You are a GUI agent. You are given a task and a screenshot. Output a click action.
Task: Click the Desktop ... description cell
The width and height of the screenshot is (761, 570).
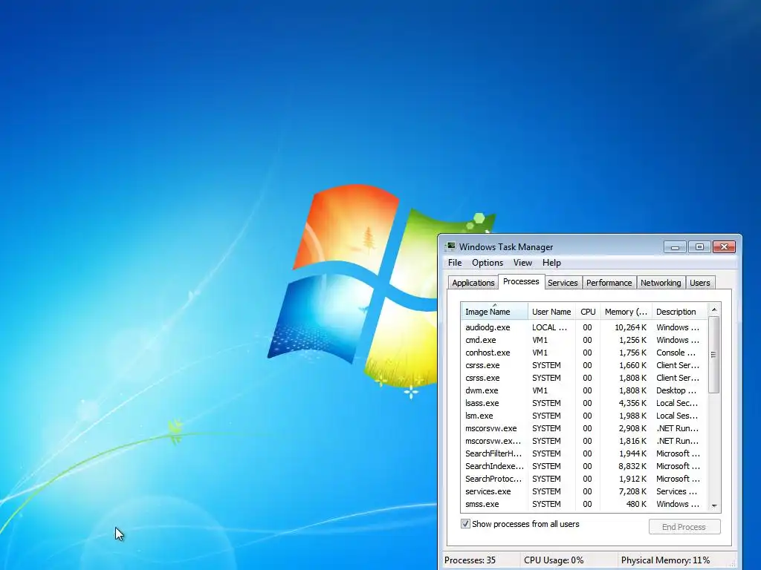tap(676, 390)
